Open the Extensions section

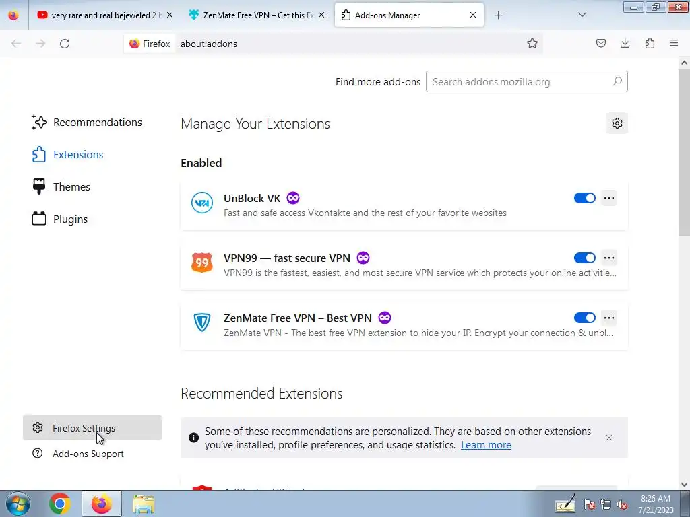[67, 154]
